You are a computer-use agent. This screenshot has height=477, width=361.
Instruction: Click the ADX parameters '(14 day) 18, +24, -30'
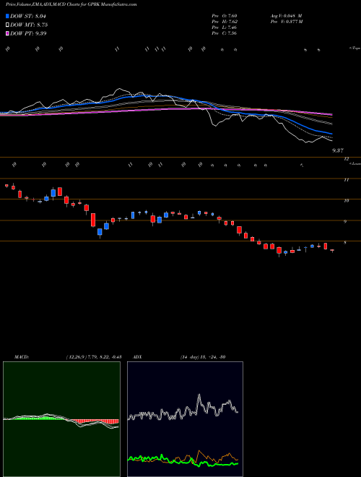203,357
